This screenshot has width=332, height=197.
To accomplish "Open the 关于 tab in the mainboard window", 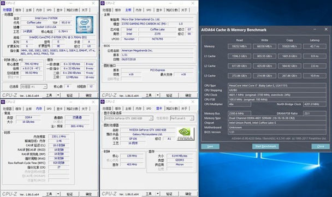I will pyautogui.click(x=184, y=10).
